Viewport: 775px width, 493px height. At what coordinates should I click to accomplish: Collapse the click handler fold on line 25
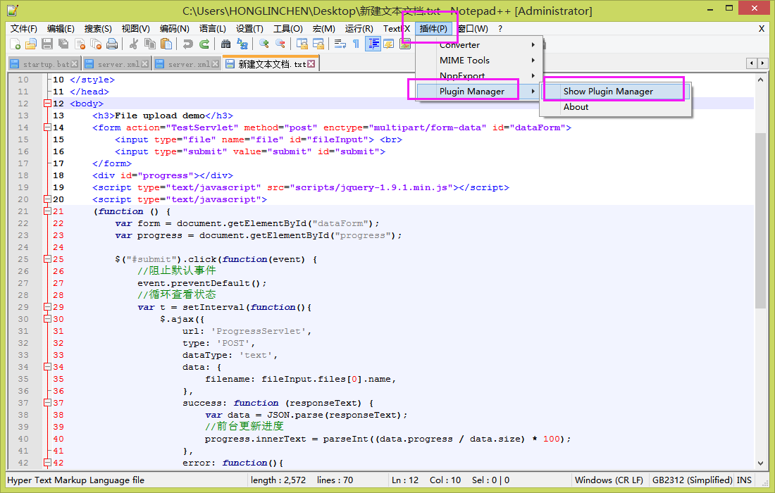pyautogui.click(x=47, y=259)
